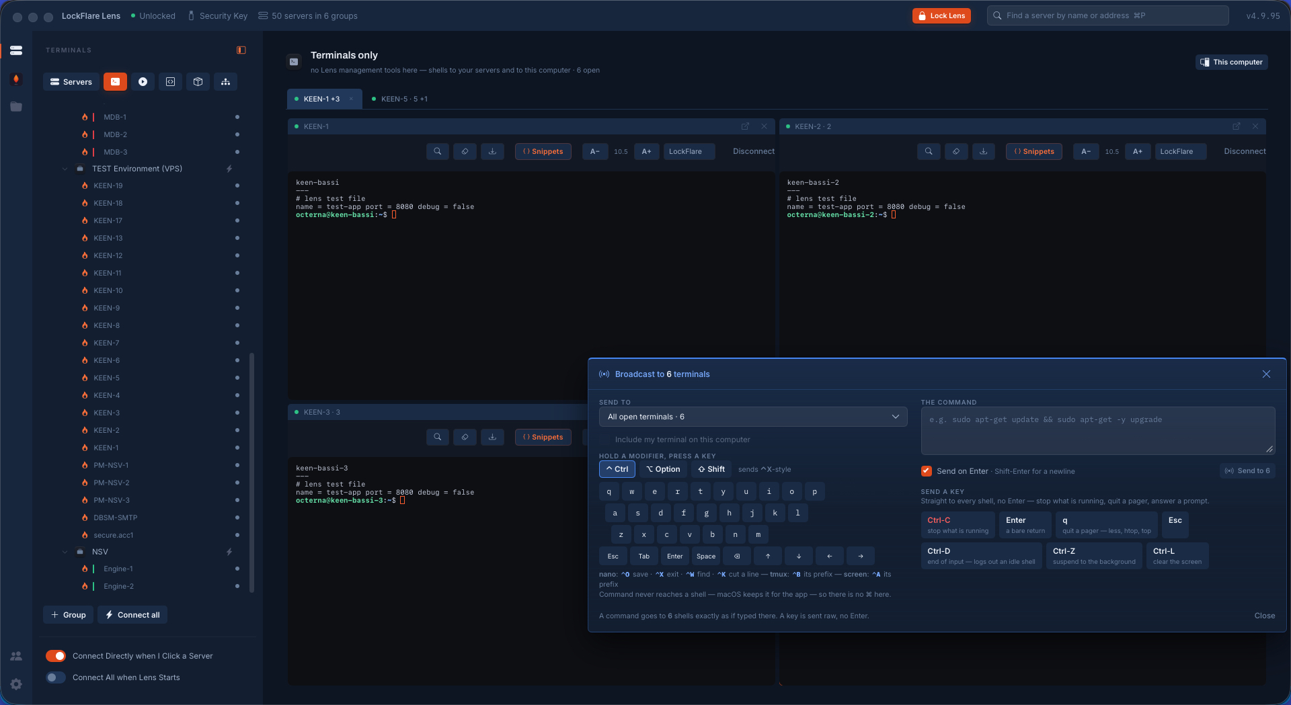1291x705 pixels.
Task: Click the sidebar server list scrollbar
Action: [252, 472]
